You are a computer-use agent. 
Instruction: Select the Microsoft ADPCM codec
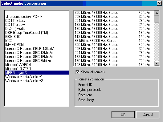pos(37,65)
